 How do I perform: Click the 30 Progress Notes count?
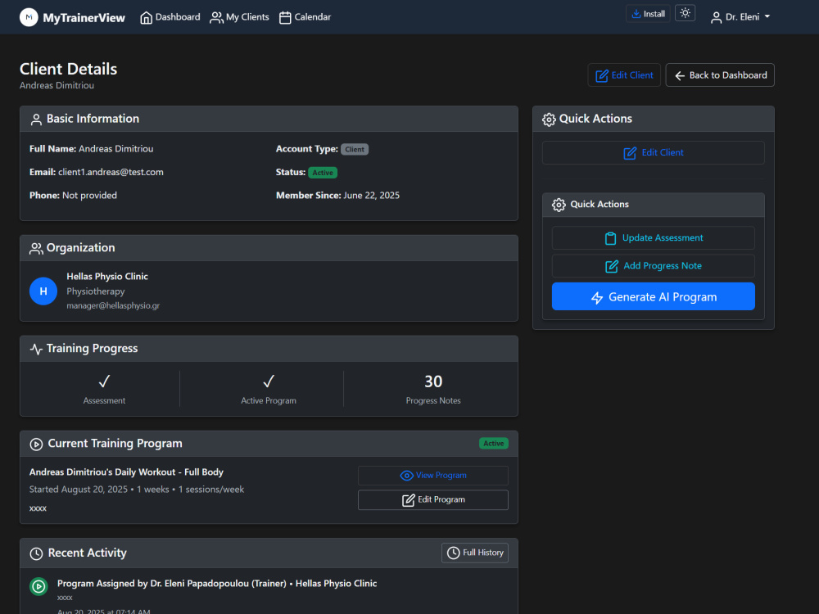[433, 381]
